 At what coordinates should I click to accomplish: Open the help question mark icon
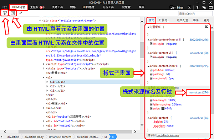point(197,7)
